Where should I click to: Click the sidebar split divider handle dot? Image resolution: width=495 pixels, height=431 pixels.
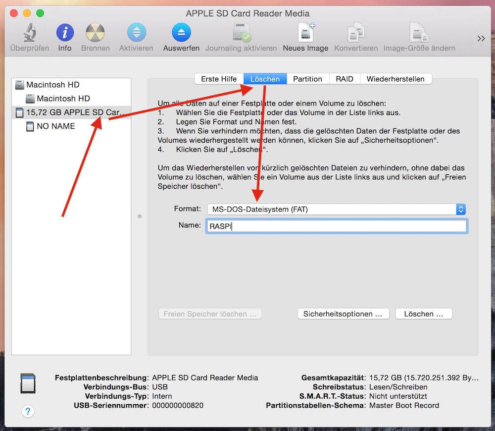[140, 216]
